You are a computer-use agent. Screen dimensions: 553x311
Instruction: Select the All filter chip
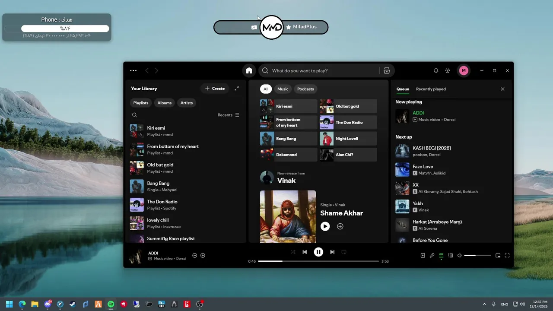point(266,89)
